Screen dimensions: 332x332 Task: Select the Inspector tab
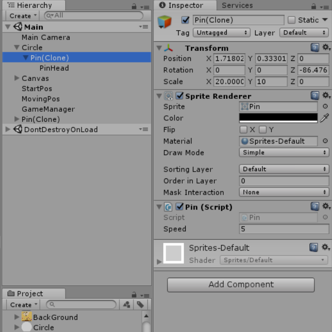click(x=185, y=5)
